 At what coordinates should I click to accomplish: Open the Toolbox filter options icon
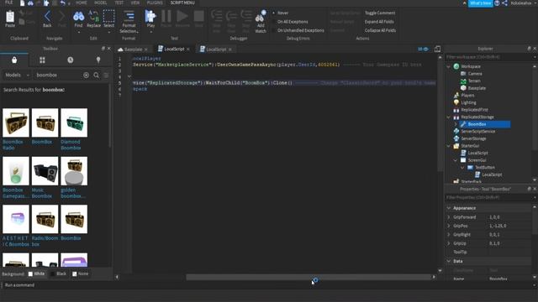[x=107, y=75]
